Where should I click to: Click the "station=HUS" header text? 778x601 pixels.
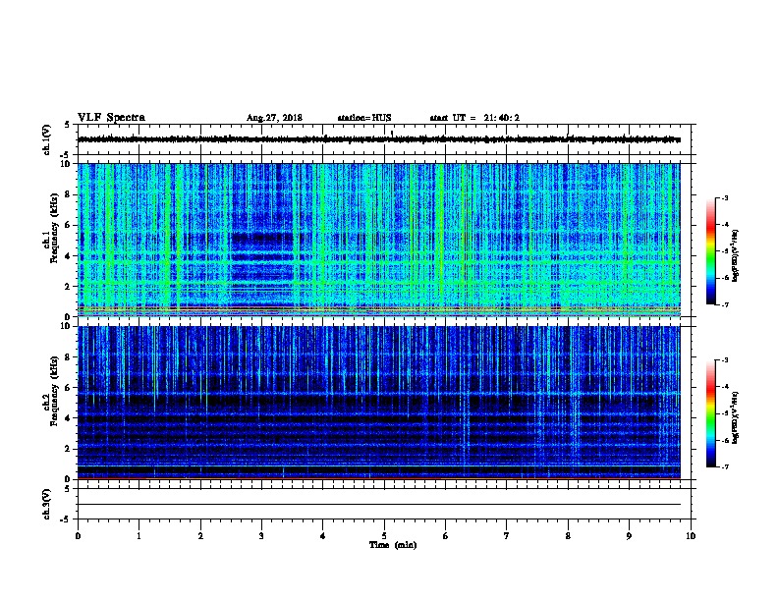[364, 118]
